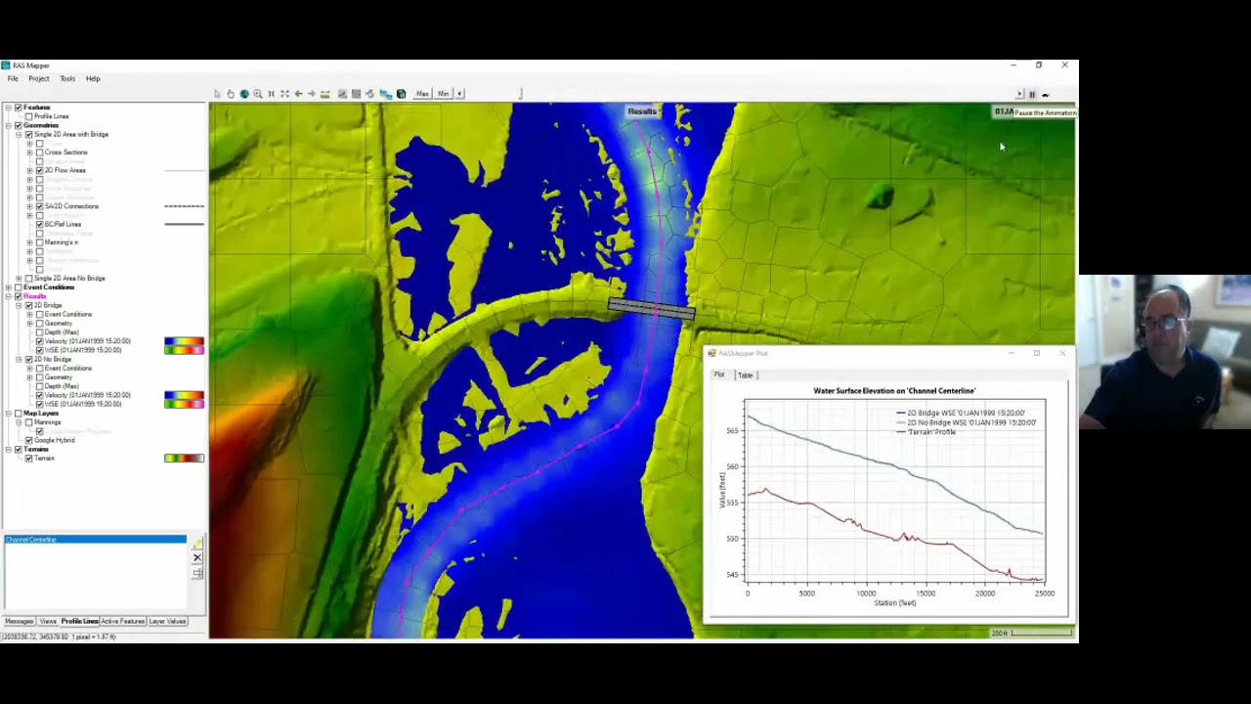The width and height of the screenshot is (1251, 704).
Task: Collapse the 2D Bridge results node
Action: pos(19,305)
